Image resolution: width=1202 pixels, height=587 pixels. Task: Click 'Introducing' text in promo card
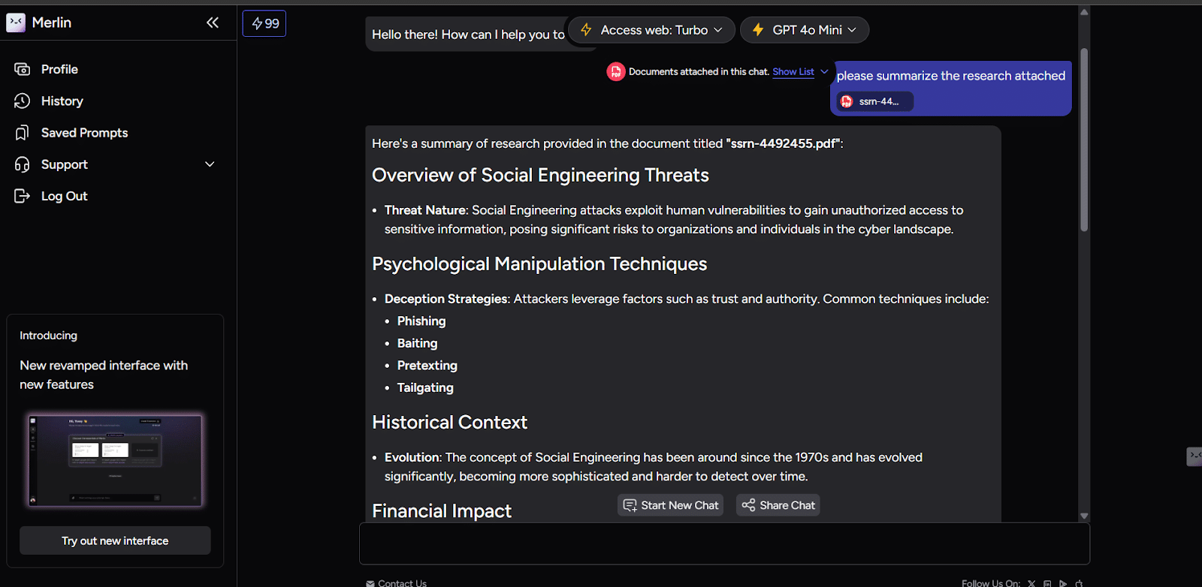click(x=48, y=336)
